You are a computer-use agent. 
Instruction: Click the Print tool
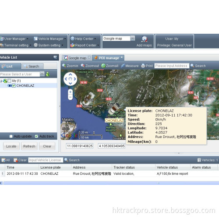click(x=147, y=66)
